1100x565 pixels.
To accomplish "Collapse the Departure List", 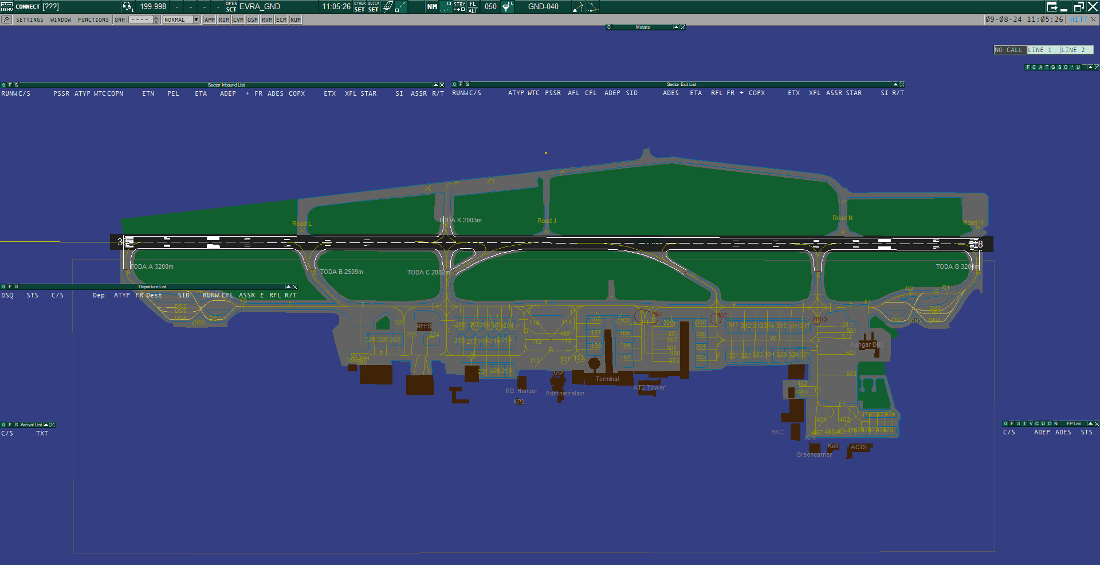I will 288,287.
